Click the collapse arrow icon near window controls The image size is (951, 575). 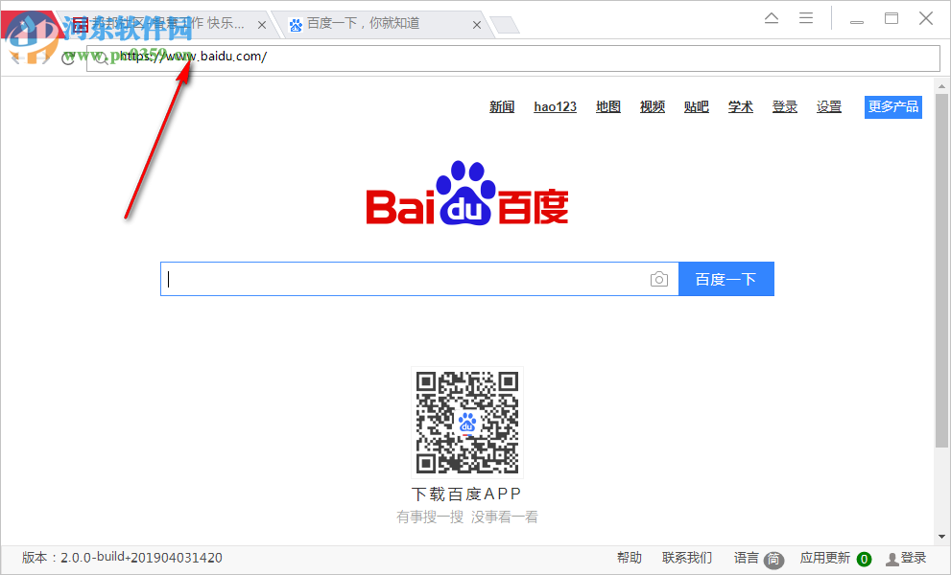coord(771,17)
